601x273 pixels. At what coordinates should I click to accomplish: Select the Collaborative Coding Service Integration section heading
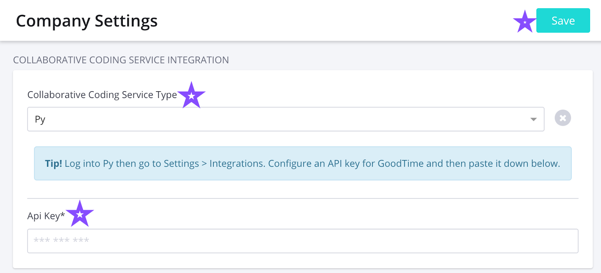coord(121,60)
